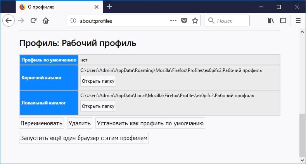Click the Local profile path text
Image resolution: width=306 pixels, height=164 pixels.
(167, 95)
